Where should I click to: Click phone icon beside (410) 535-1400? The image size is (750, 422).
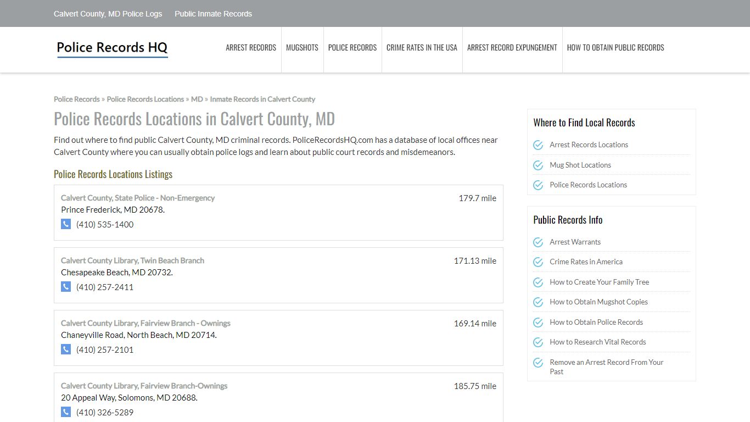(66, 224)
